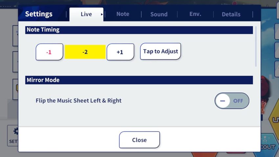Click the yellow hexagon Live icon at right edge
Screen dimensions: 279x157
[x=274, y=119]
